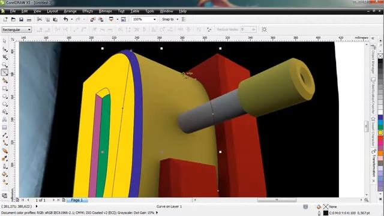Select the Pick tool in the toolbox
Viewport: 384px width, 216px height.
(x=4, y=41)
